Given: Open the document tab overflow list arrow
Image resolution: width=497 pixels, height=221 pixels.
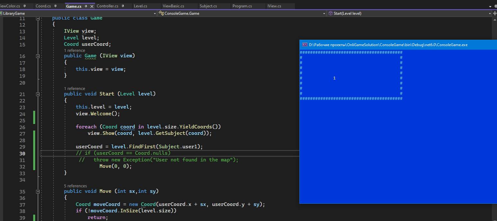Looking at the screenshot, I should coord(490,6).
